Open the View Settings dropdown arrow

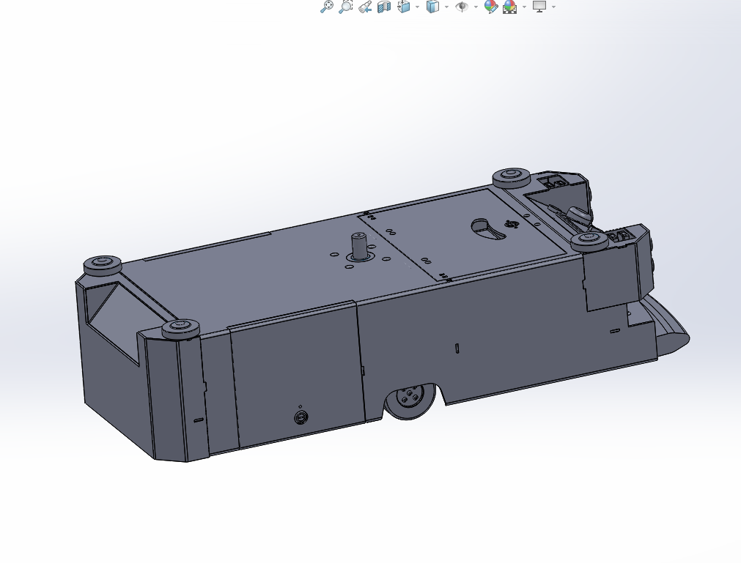point(554,7)
